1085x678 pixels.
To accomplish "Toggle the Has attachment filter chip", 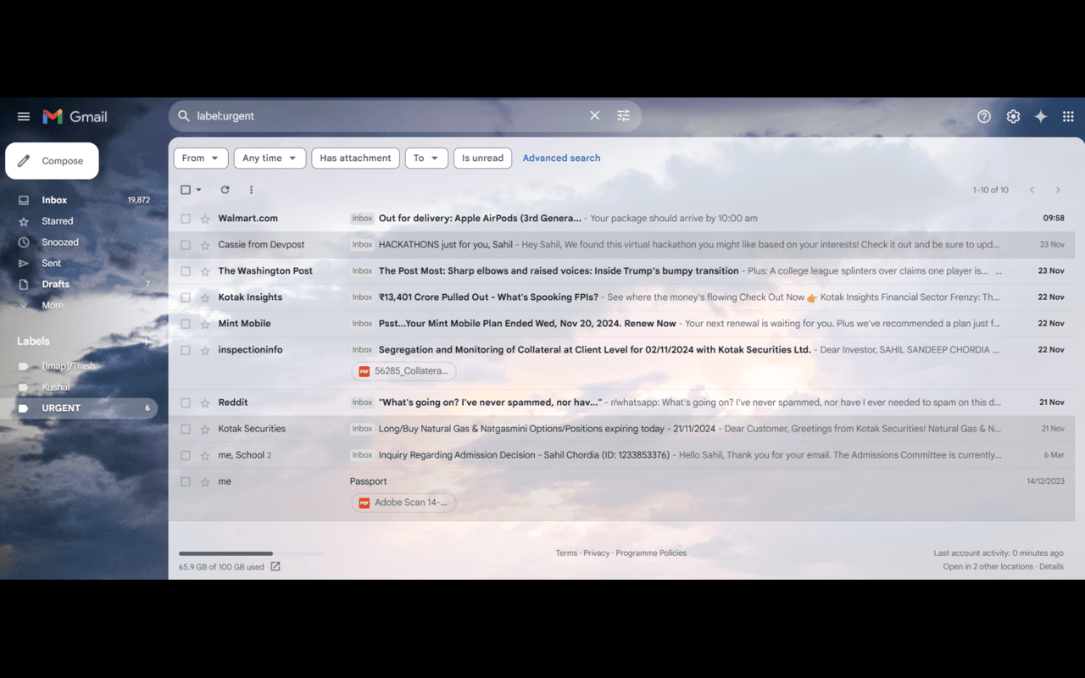I will [x=355, y=158].
